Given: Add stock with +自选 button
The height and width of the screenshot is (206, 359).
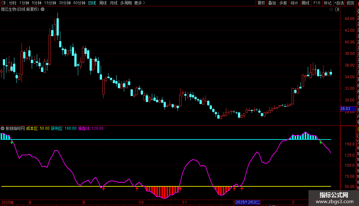Looking at the screenshot, I should pyautogui.click(x=339, y=3).
